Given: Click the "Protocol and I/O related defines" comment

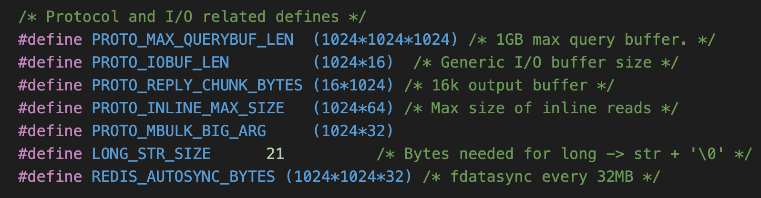Looking at the screenshot, I should coord(192,17).
